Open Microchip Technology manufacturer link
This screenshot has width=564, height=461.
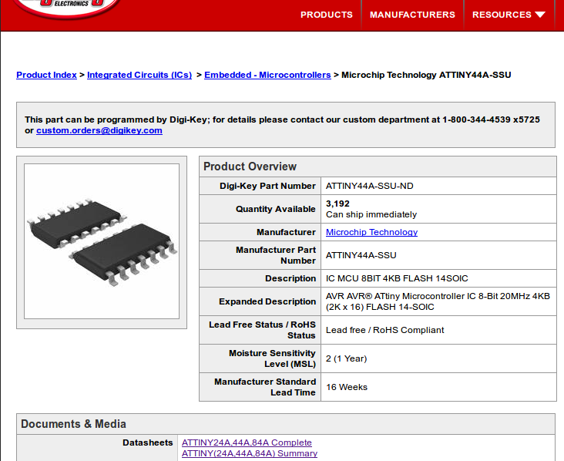[x=371, y=232]
